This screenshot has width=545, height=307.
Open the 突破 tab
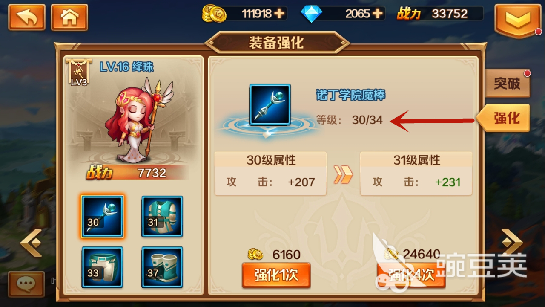(x=508, y=84)
